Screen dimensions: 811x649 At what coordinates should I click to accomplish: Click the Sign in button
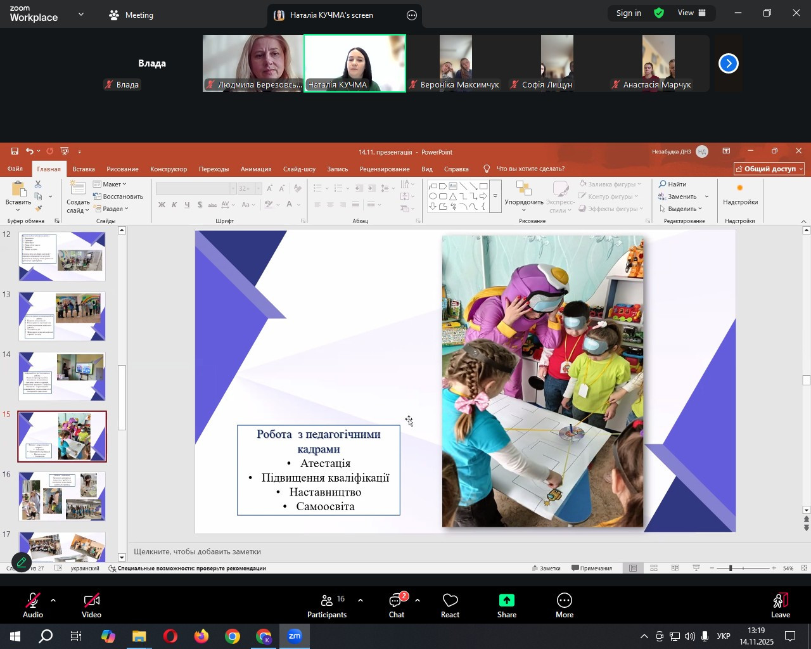click(x=629, y=13)
